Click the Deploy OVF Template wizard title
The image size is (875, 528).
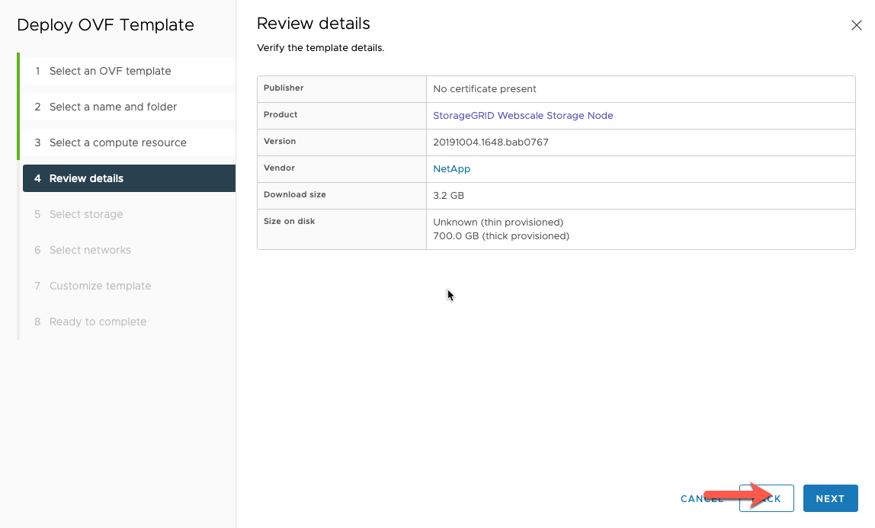105,25
